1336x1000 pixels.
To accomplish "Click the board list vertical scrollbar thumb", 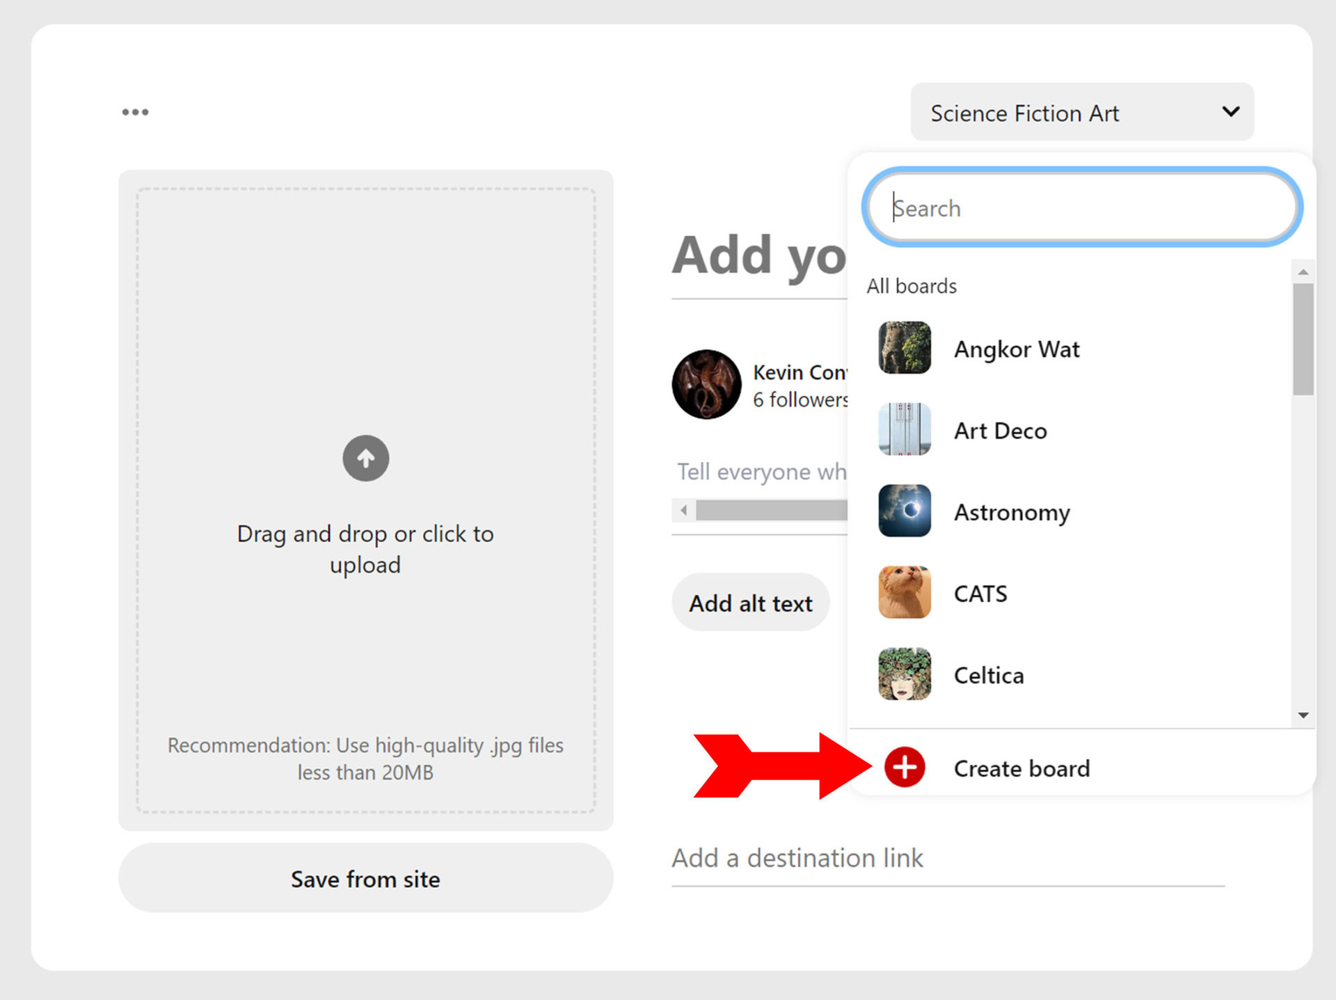I will coord(1303,340).
